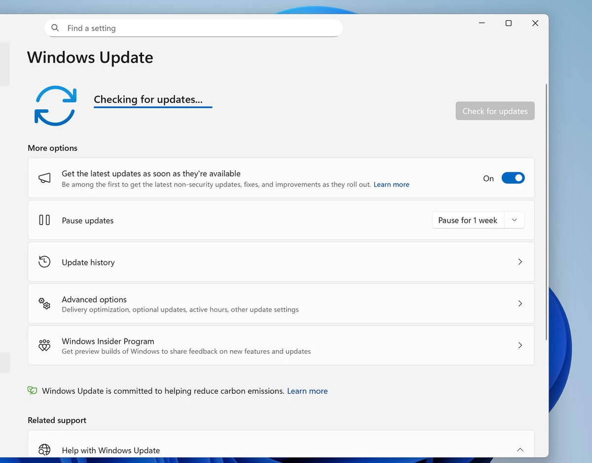Click the Advanced options gears icon

tap(44, 304)
